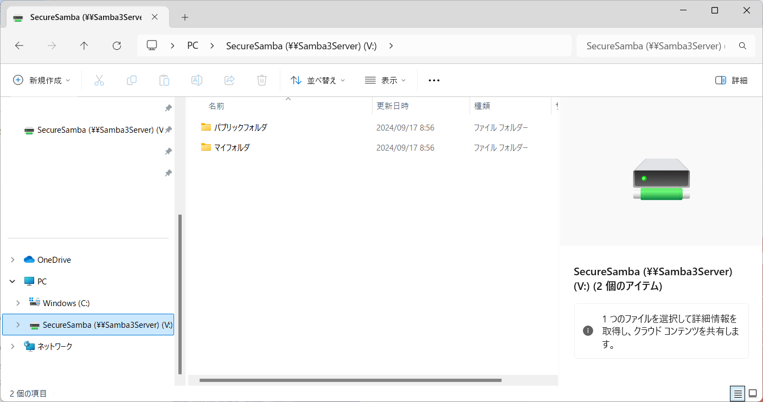Screen dimensions: 763x402
Task: Open the 新規作成 dropdown
Action: pyautogui.click(x=42, y=80)
